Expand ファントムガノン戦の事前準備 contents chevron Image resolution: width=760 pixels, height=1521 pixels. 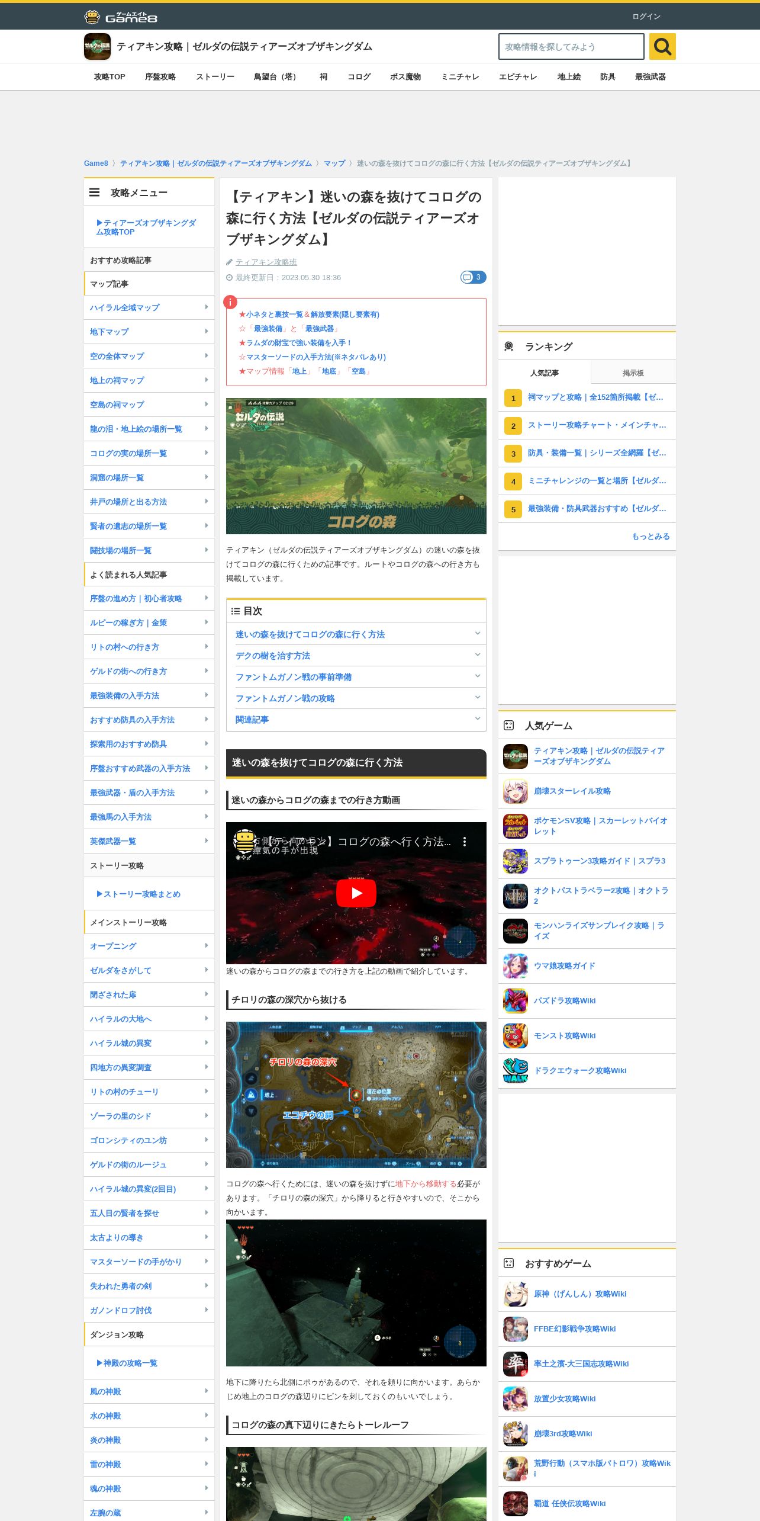pyautogui.click(x=477, y=676)
